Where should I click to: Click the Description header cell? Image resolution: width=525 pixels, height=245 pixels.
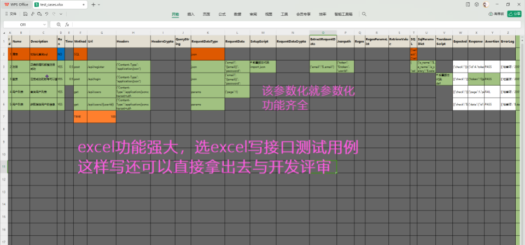[43, 41]
